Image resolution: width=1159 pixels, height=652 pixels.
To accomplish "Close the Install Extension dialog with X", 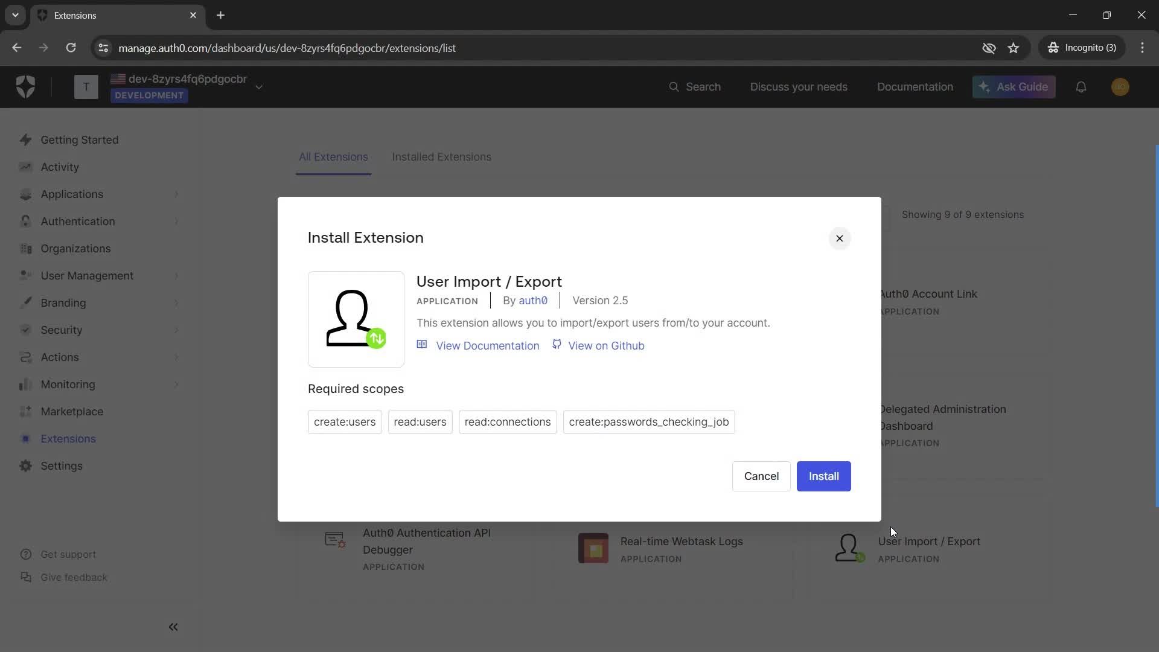I will [x=839, y=238].
